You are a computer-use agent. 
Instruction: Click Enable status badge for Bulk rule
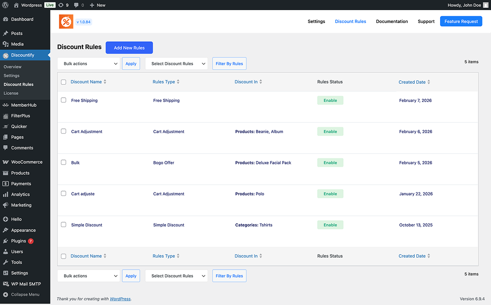[x=330, y=163]
